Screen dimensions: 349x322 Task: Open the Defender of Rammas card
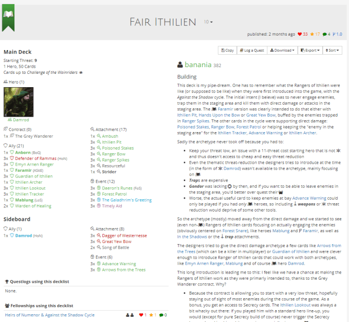pyautogui.click(x=36, y=158)
